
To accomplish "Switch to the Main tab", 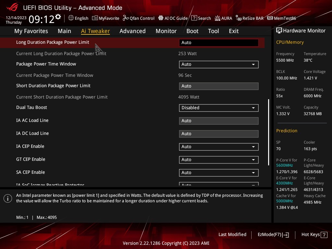I will [x=65, y=31].
